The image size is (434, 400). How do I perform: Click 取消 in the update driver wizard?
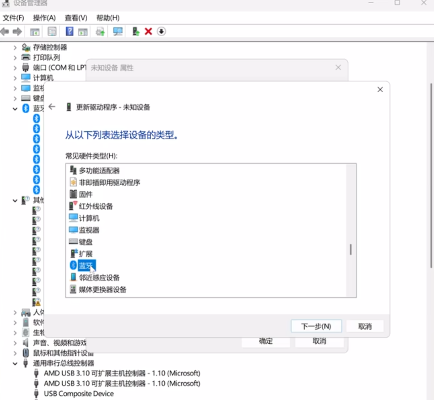tap(365, 326)
